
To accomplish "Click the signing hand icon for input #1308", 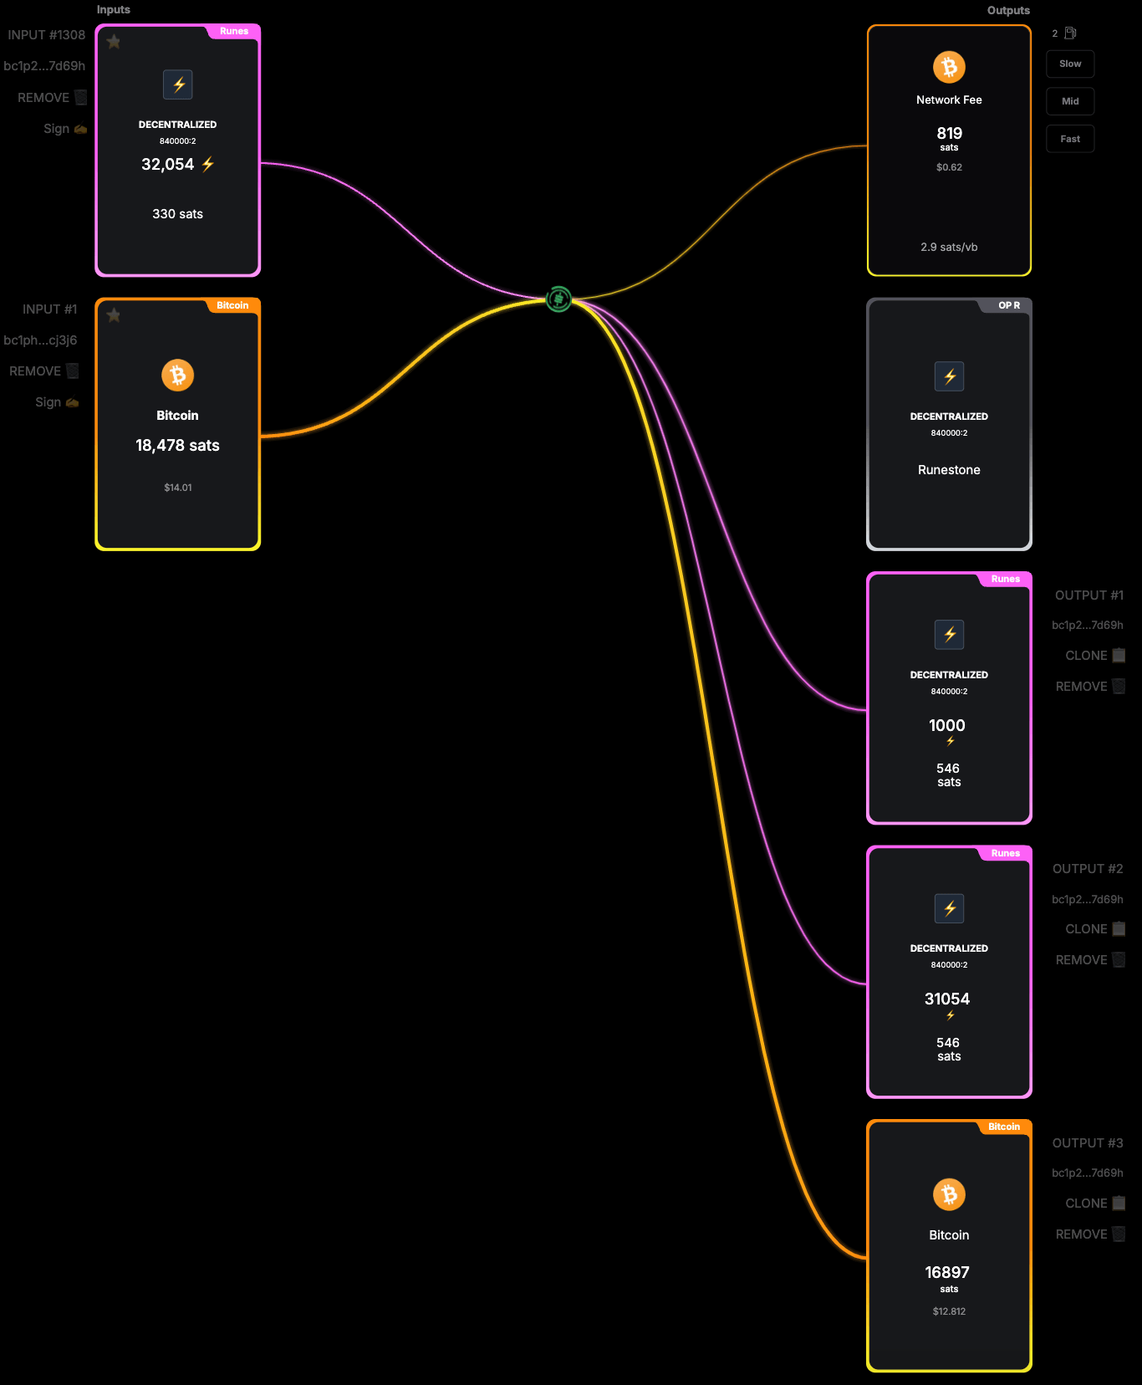I will pos(80,129).
